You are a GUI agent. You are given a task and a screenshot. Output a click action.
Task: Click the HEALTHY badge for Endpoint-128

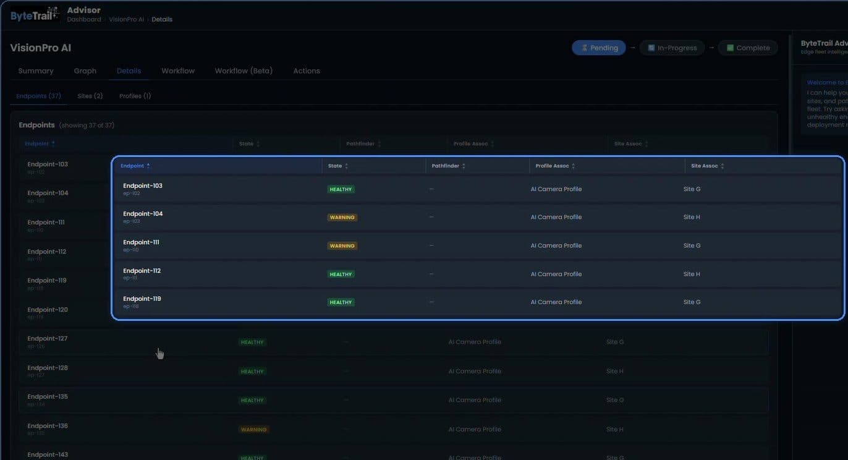tap(252, 372)
